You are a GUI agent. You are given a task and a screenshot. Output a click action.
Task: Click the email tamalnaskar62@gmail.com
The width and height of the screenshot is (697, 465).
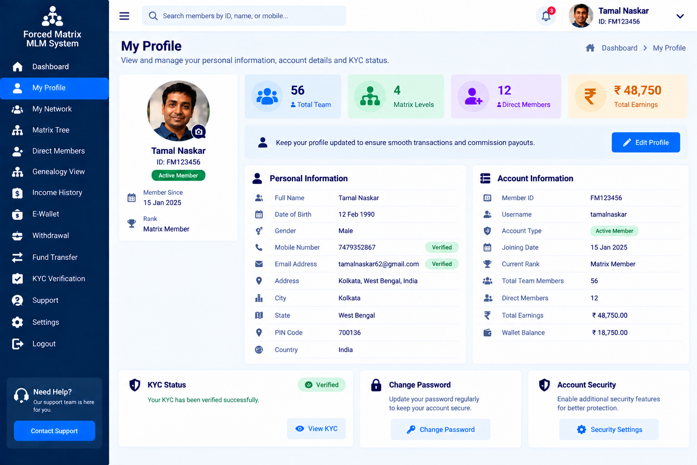[378, 264]
